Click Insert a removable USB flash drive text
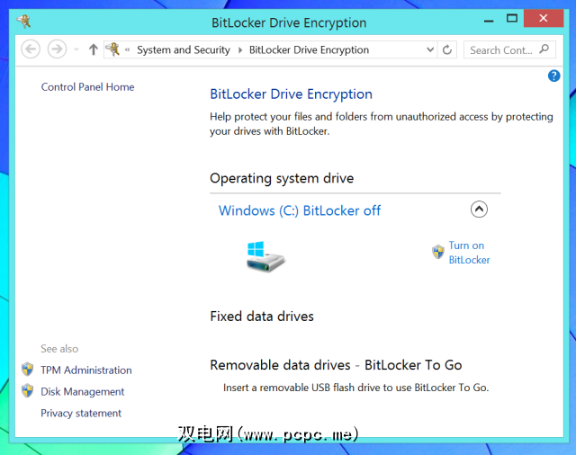This screenshot has width=576, height=455. coord(356,388)
